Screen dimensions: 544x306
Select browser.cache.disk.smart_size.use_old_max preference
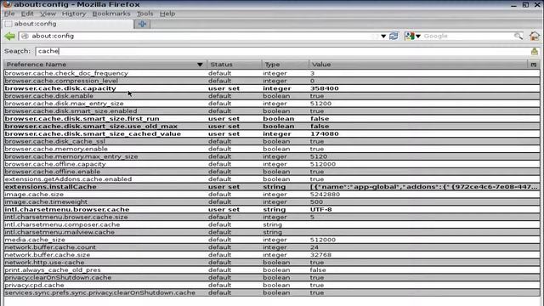pyautogui.click(x=272, y=127)
